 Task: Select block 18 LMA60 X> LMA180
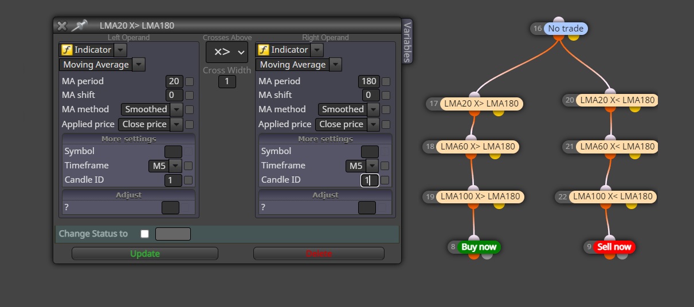pyautogui.click(x=478, y=147)
